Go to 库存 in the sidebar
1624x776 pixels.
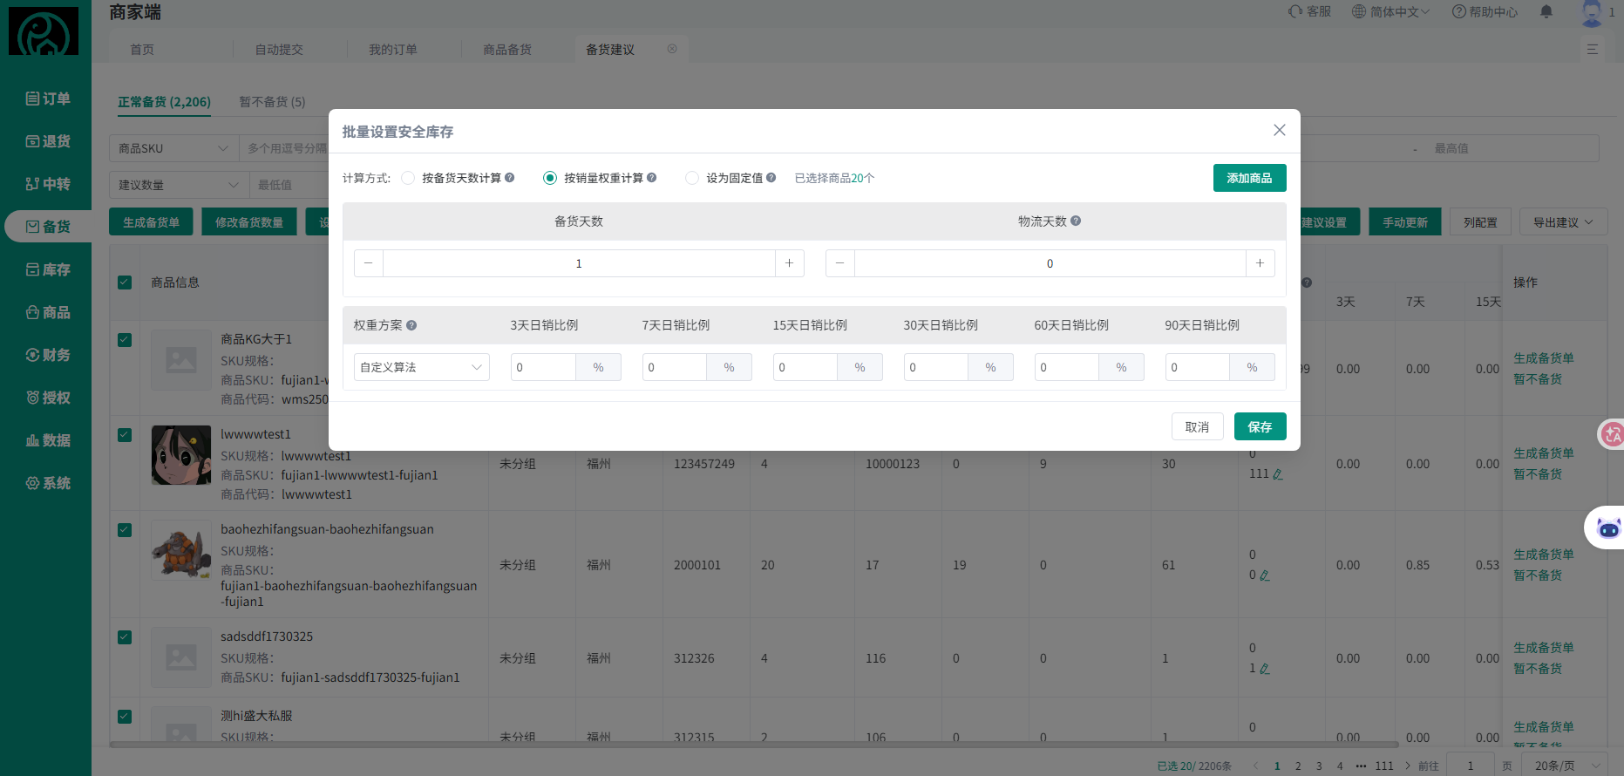(48, 269)
